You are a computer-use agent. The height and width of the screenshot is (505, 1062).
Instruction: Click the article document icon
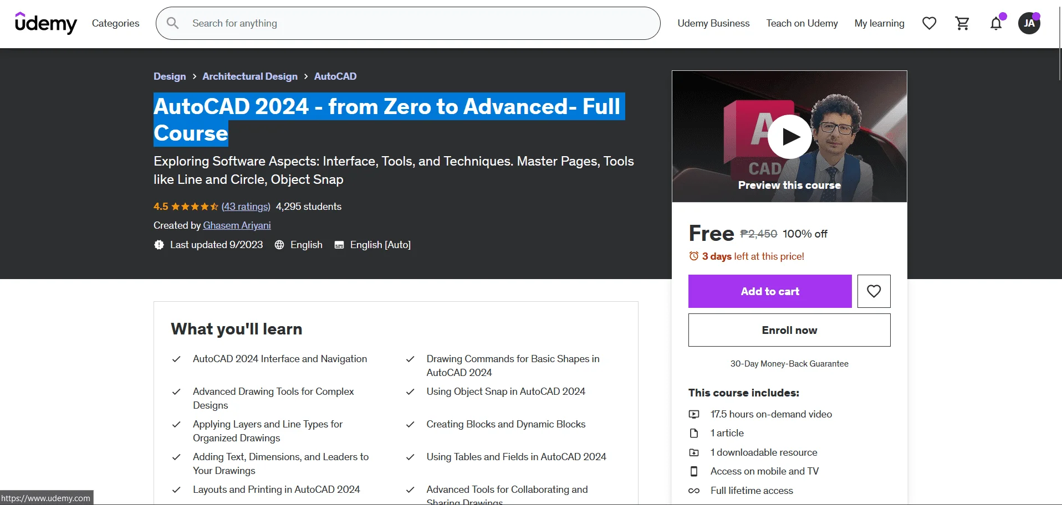coord(694,433)
